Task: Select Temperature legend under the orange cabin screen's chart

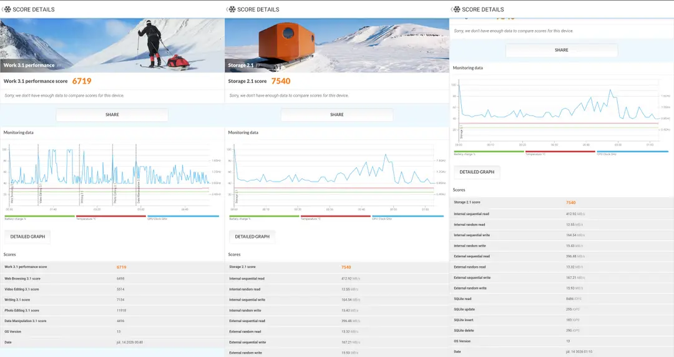Action: coord(336,217)
